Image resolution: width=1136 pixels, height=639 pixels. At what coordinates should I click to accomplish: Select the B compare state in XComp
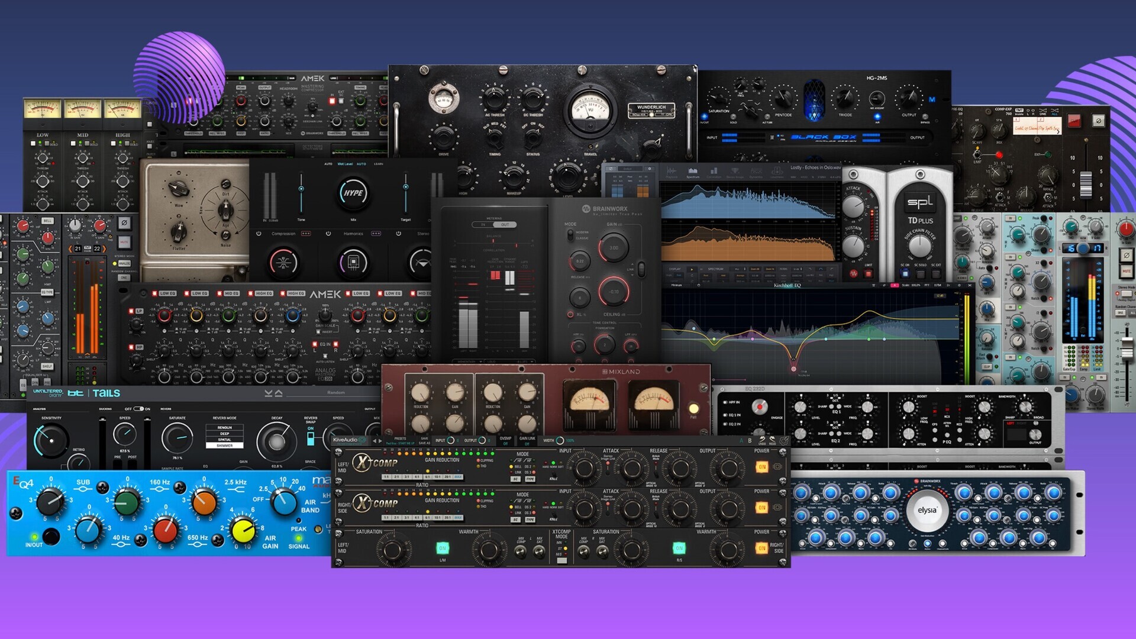click(750, 440)
